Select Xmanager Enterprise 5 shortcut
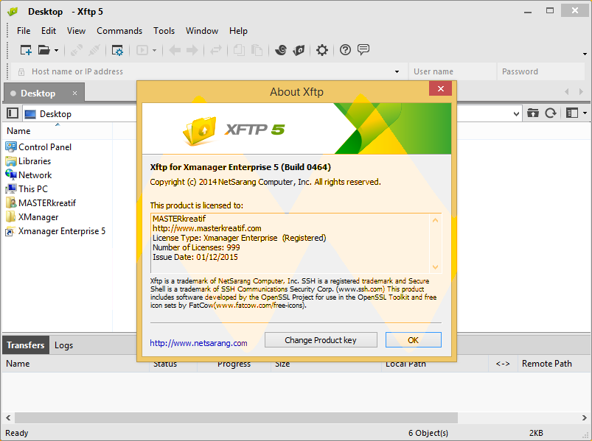The height and width of the screenshot is (441, 592). point(55,231)
